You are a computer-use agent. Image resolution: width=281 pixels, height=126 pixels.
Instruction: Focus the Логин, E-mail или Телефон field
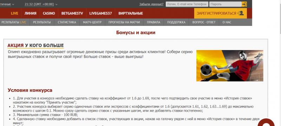tap(187, 4)
